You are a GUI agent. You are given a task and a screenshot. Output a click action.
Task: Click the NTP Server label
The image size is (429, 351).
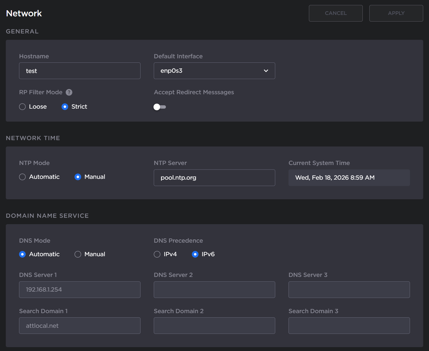170,163
